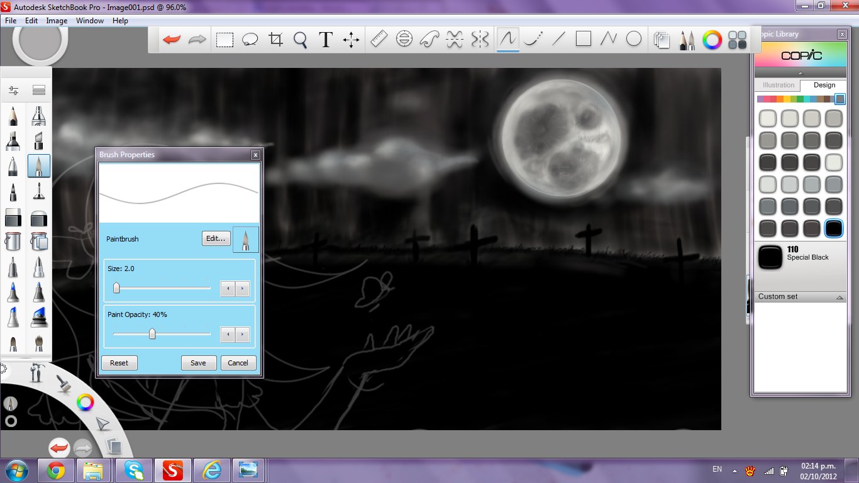Select the Steady Stroke tool
This screenshot has width=859, height=483.
tap(533, 39)
